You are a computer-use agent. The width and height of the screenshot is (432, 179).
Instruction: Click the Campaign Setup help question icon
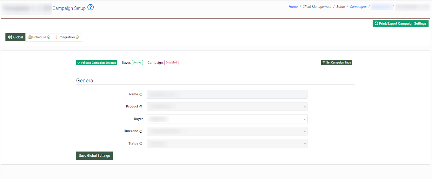tap(90, 7)
